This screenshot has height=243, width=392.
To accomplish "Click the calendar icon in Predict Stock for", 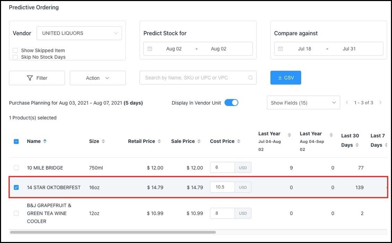I will [150, 49].
